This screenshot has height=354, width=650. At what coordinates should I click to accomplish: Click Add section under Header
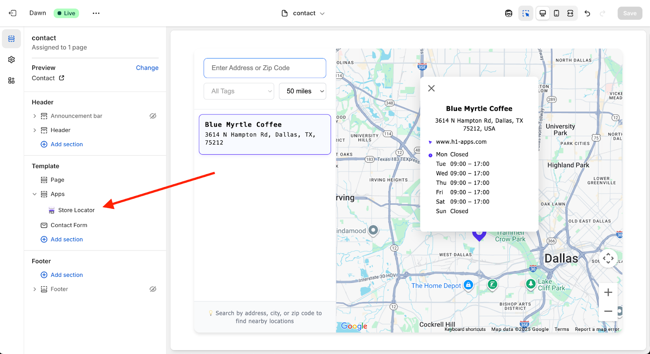pos(62,144)
